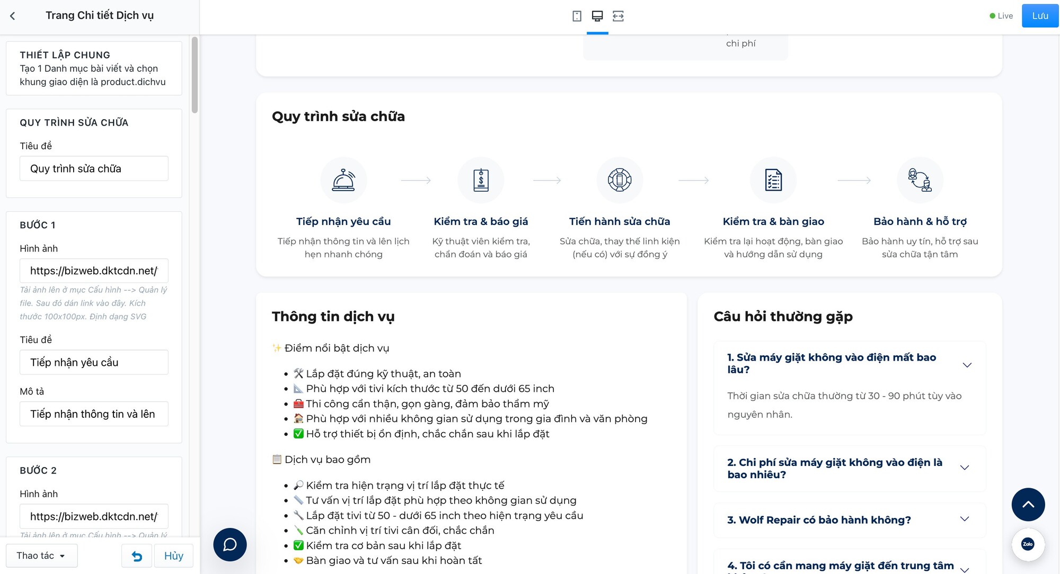The image size is (1060, 574).
Task: Click Bước 1 Mô tả description field
Action: [94, 414]
